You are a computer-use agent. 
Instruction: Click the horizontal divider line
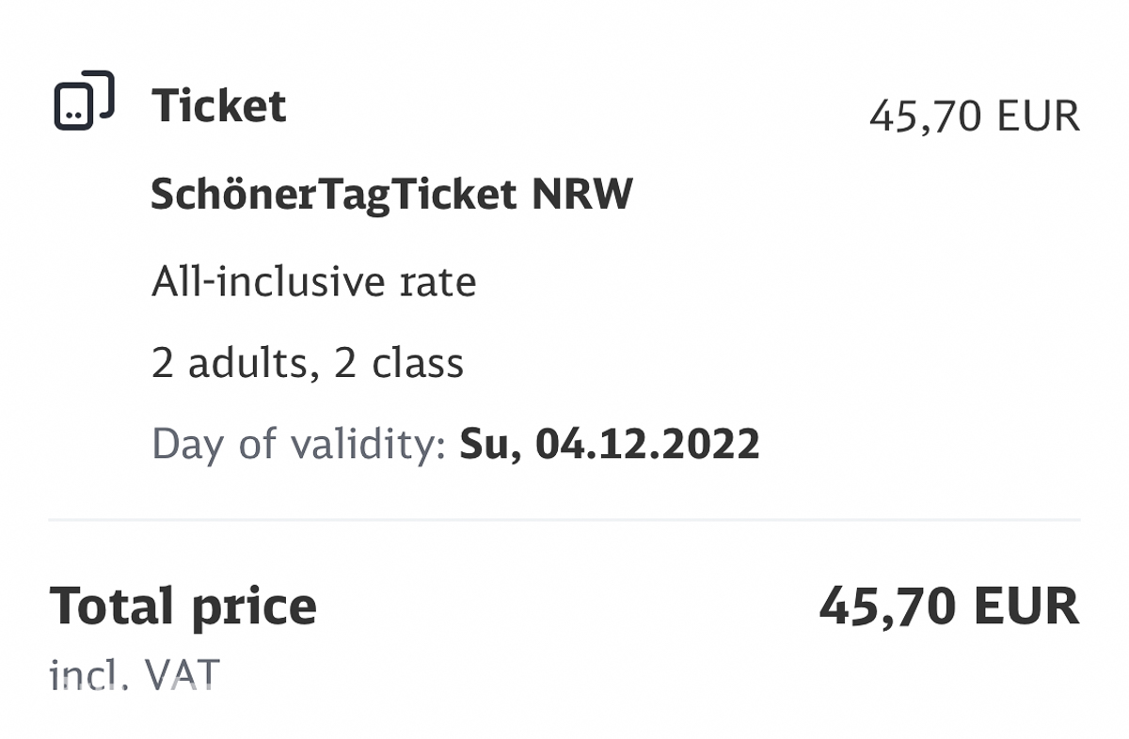click(x=564, y=519)
